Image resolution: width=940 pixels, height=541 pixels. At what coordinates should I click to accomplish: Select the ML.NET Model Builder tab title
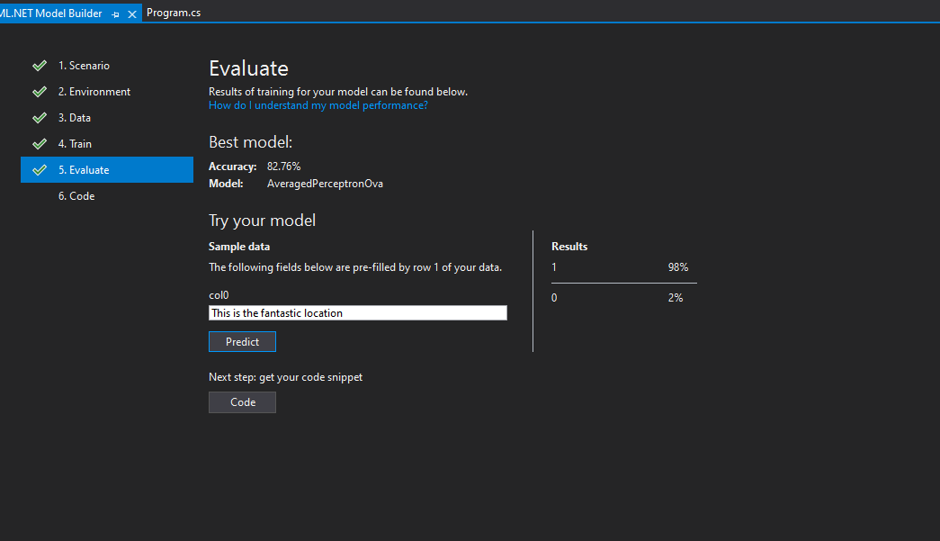[50, 14]
